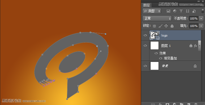The width and height of the screenshot is (205, 105).
Task: Open the layers panel flyout menu icon
Action: [x=203, y=5]
